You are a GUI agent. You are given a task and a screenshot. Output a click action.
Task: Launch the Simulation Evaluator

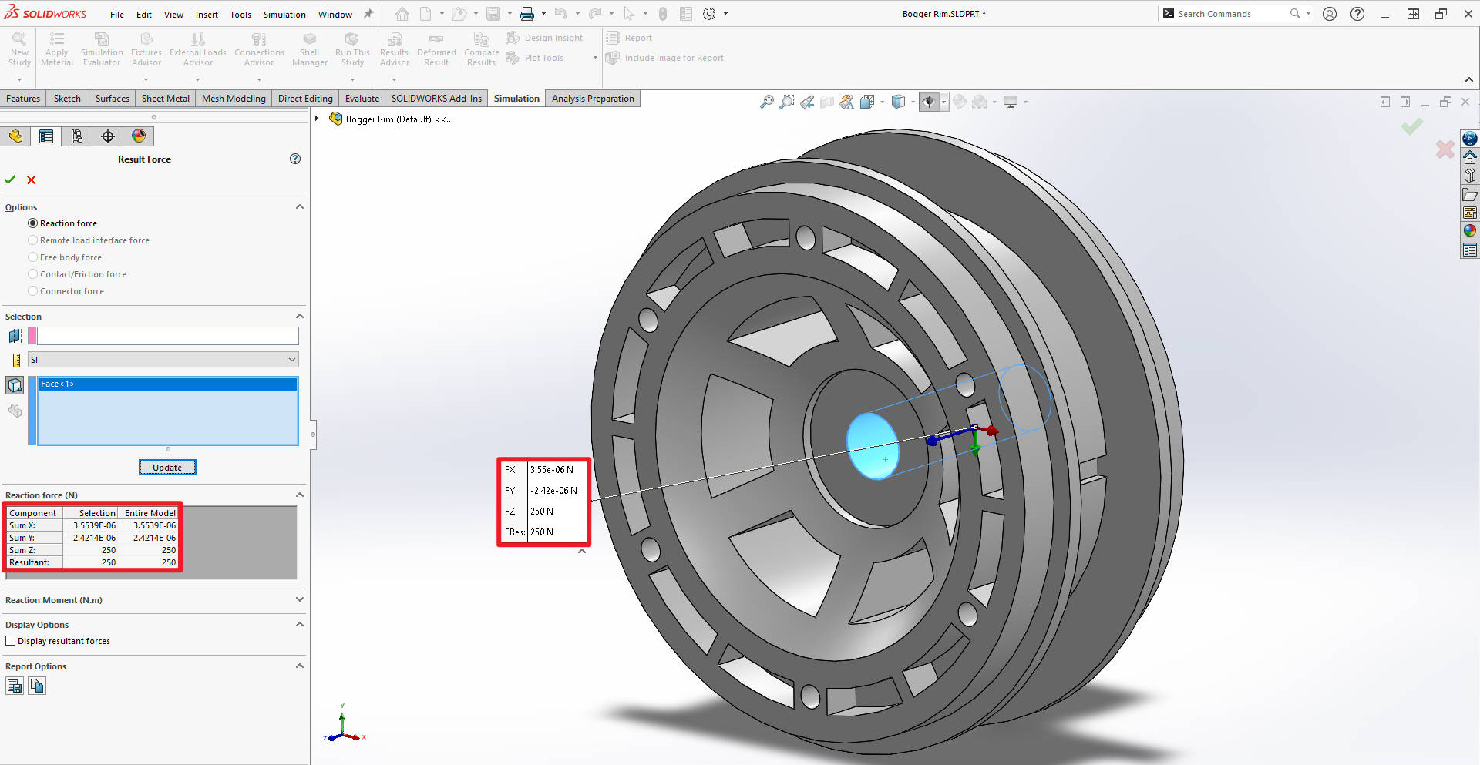[101, 48]
